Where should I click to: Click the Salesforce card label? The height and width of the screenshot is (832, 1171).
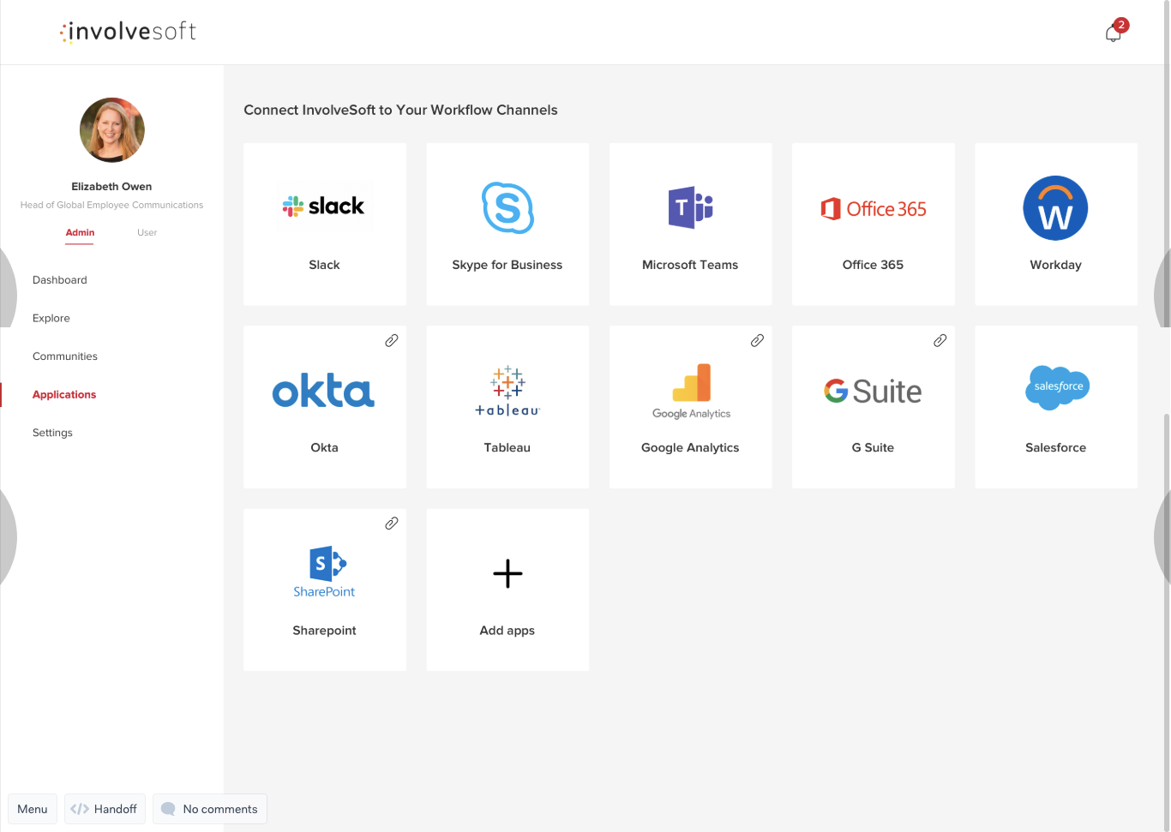pos(1055,447)
